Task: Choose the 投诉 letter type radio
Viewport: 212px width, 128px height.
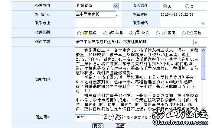Action: (x=131, y=33)
